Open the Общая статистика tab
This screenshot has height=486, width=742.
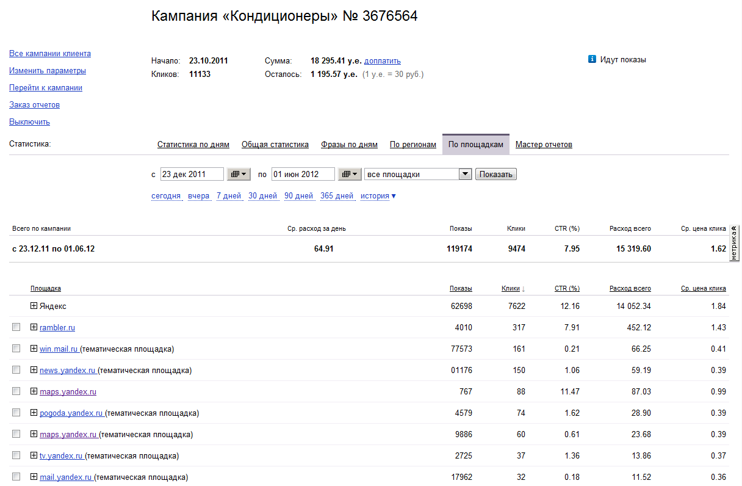coord(275,145)
